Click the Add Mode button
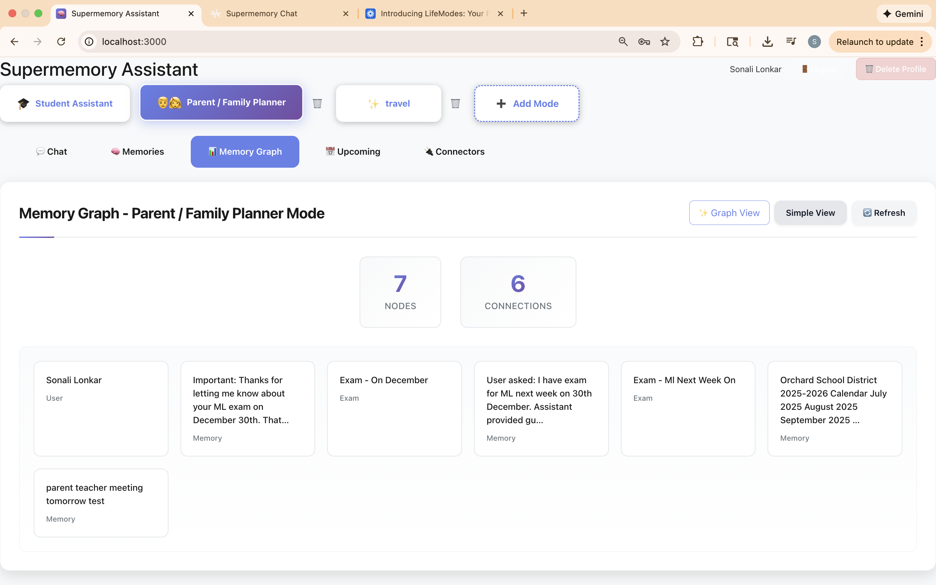Viewport: 936px width, 585px height. (526, 103)
